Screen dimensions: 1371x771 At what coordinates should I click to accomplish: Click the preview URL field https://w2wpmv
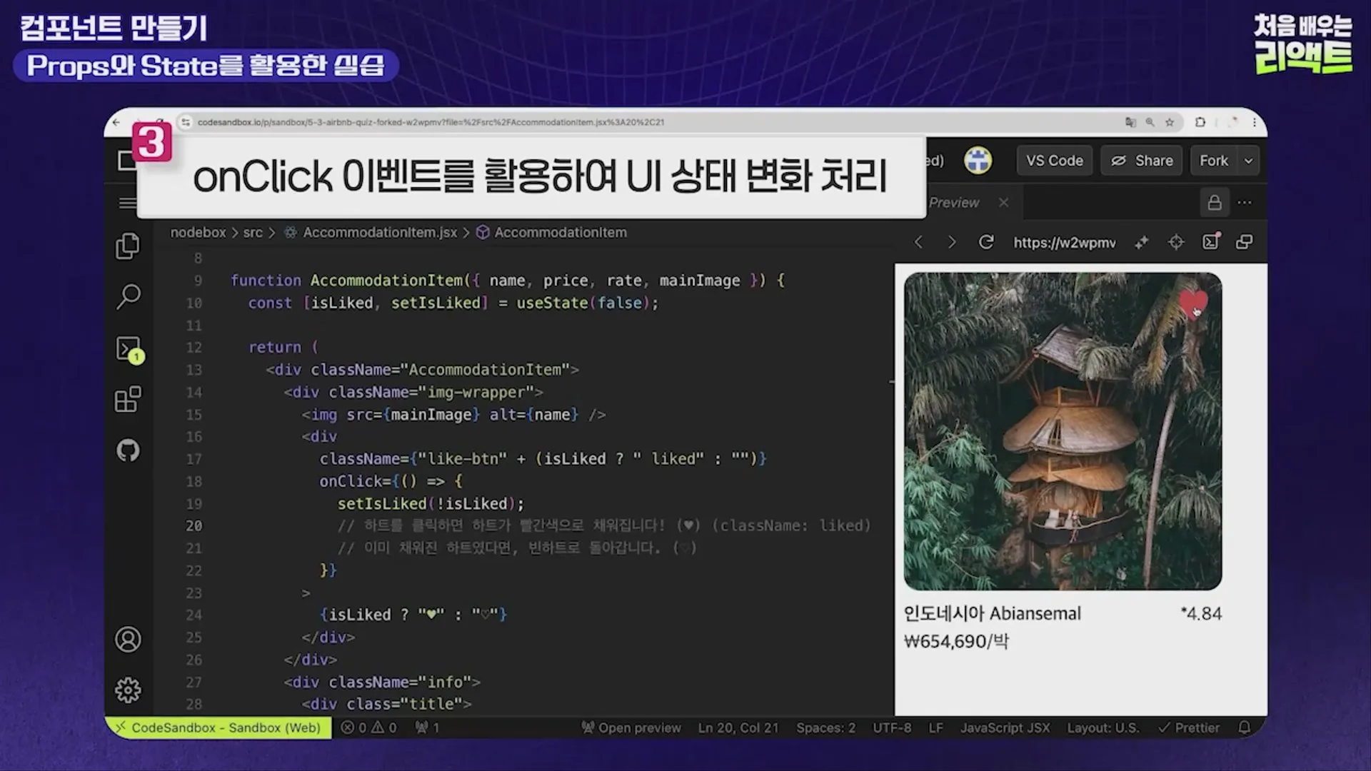tap(1064, 243)
